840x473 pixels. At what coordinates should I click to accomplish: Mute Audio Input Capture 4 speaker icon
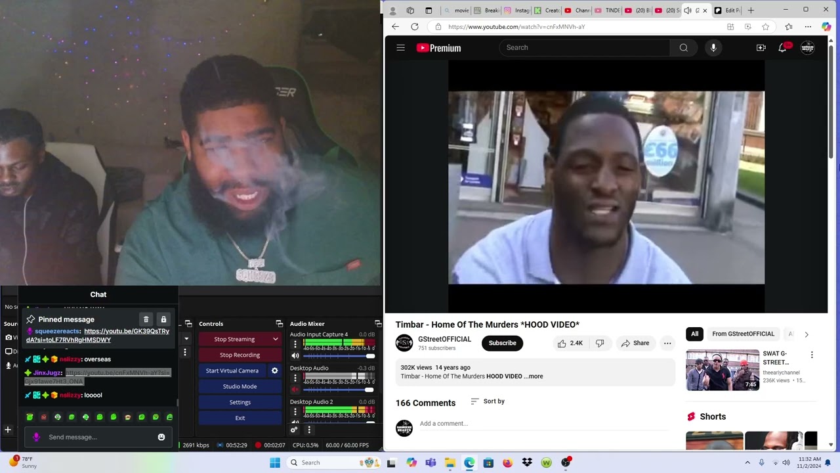tap(295, 356)
